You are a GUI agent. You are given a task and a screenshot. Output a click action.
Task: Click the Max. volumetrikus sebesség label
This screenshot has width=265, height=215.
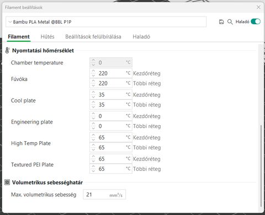[44, 195]
